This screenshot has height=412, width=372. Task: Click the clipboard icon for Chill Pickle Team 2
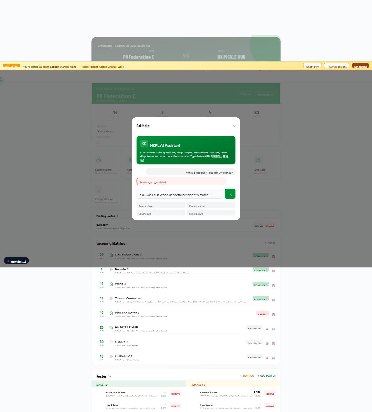(x=274, y=256)
